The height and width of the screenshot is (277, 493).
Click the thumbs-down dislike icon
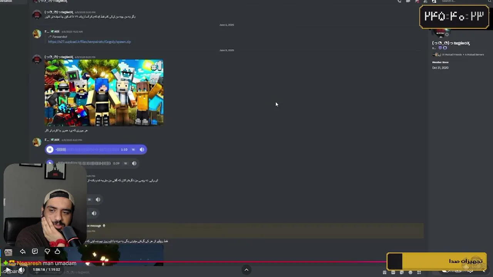click(47, 252)
